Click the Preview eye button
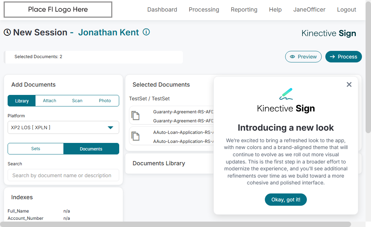The image size is (371, 227). pyautogui.click(x=303, y=57)
